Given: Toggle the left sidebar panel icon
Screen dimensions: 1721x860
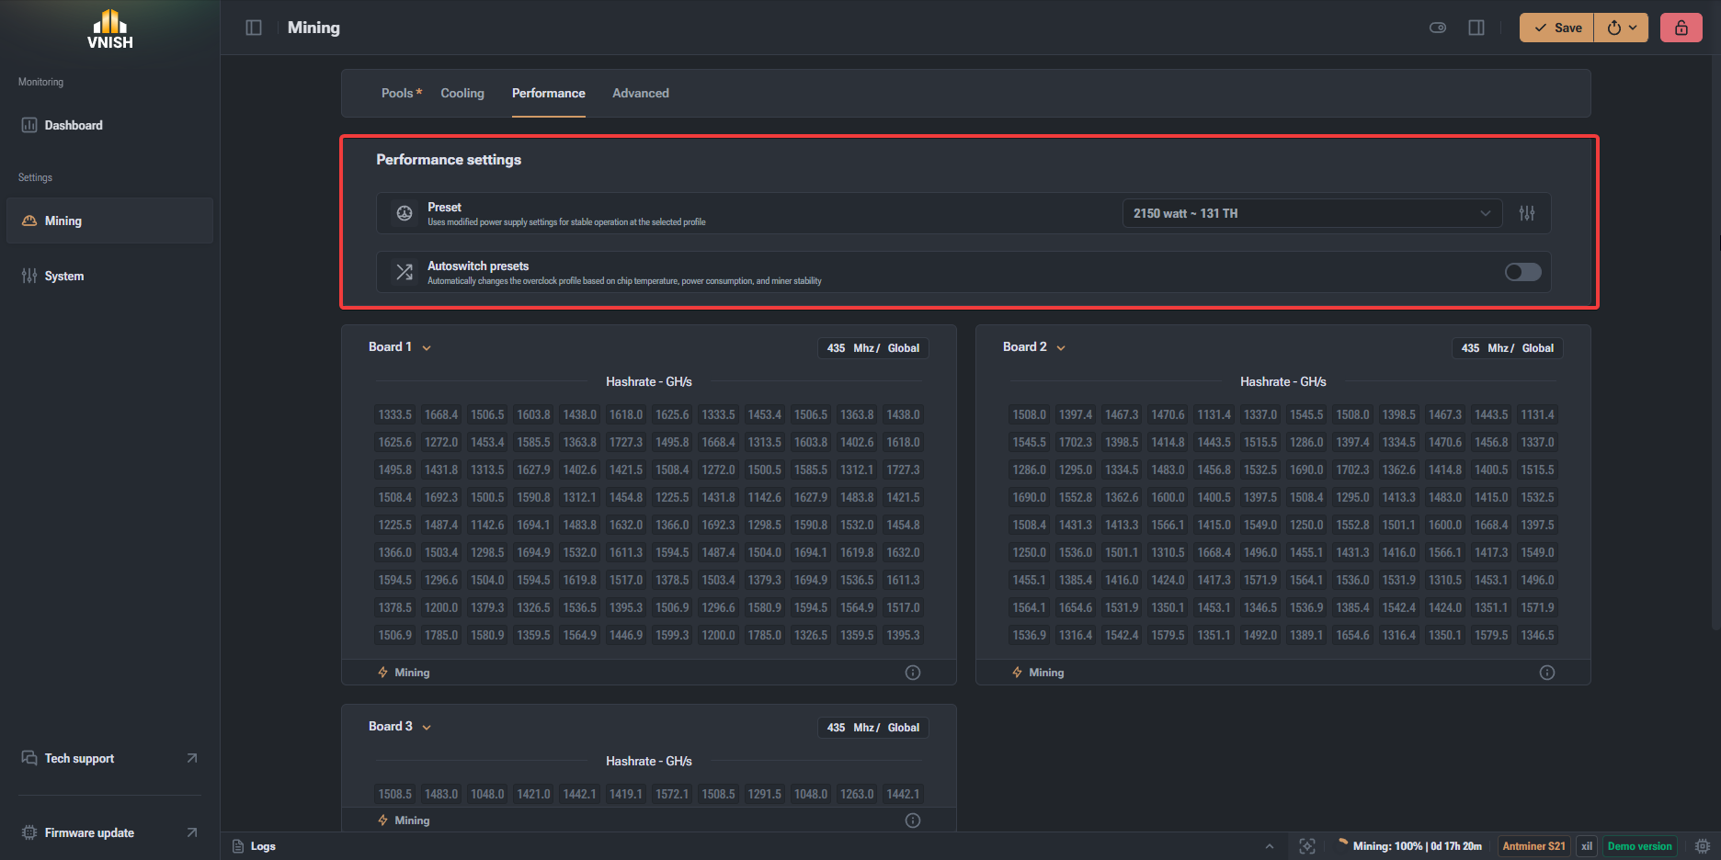Looking at the screenshot, I should pos(254,28).
